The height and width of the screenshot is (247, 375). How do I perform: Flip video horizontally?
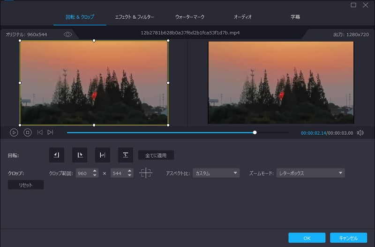102,155
